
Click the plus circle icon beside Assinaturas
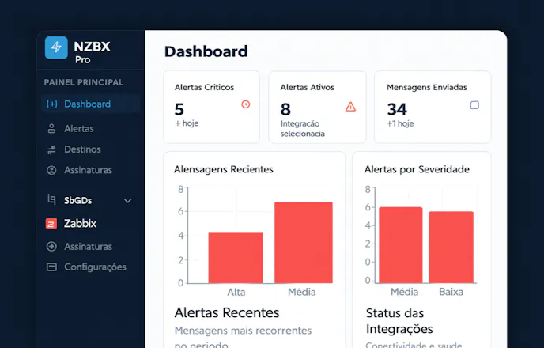[51, 246]
